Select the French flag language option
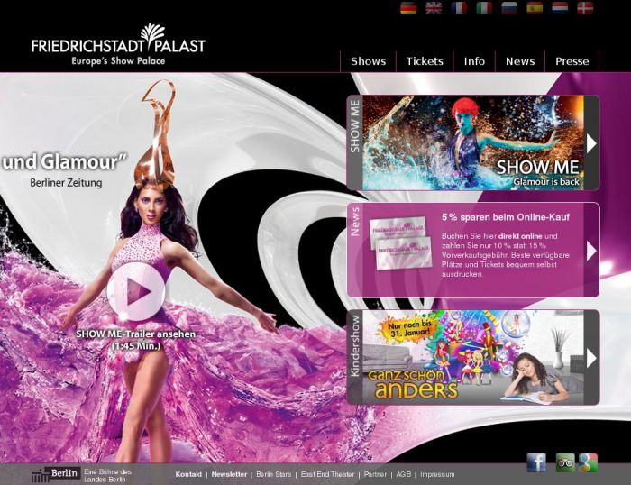This screenshot has width=631, height=485. (x=459, y=8)
